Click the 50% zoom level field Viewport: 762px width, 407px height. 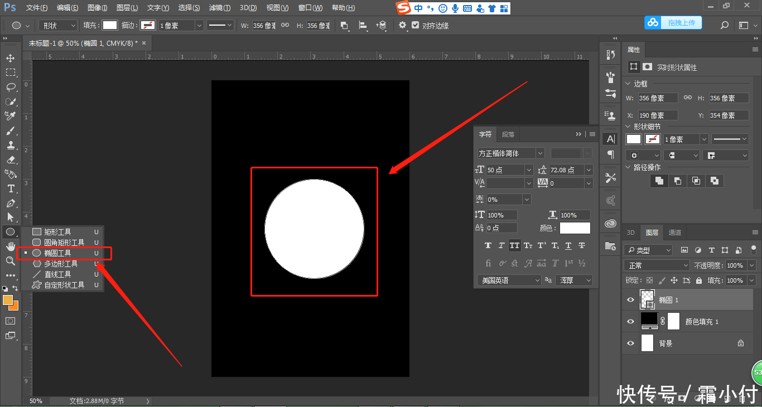coord(36,401)
